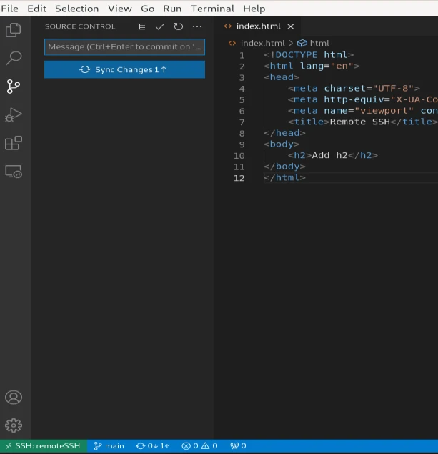Focus the commit message input box
The height and width of the screenshot is (454, 438).
(x=125, y=47)
